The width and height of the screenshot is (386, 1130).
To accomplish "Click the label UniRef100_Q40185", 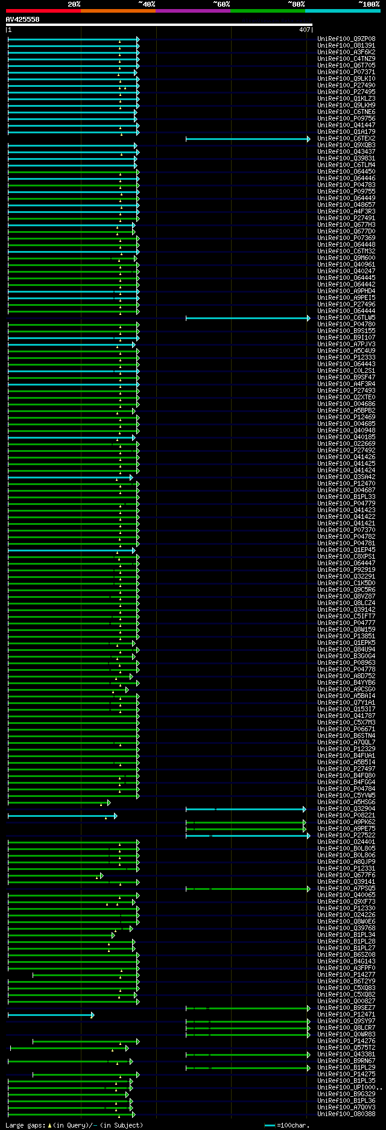I will pos(346,437).
